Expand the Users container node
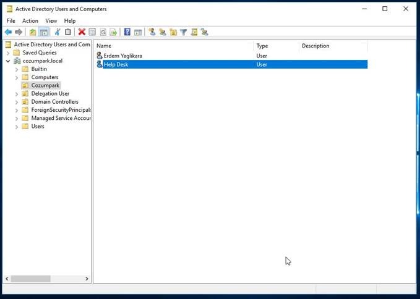The width and height of the screenshot is (420, 299). click(x=17, y=127)
